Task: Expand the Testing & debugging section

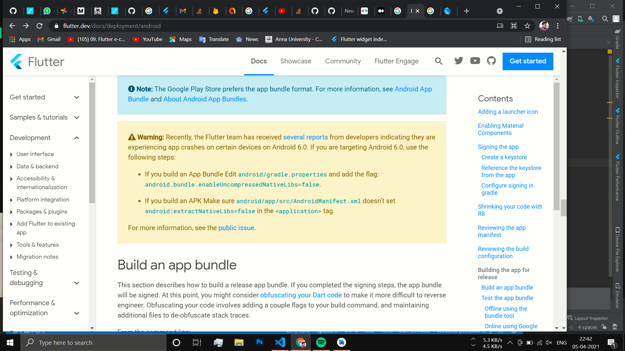Action: point(77,283)
